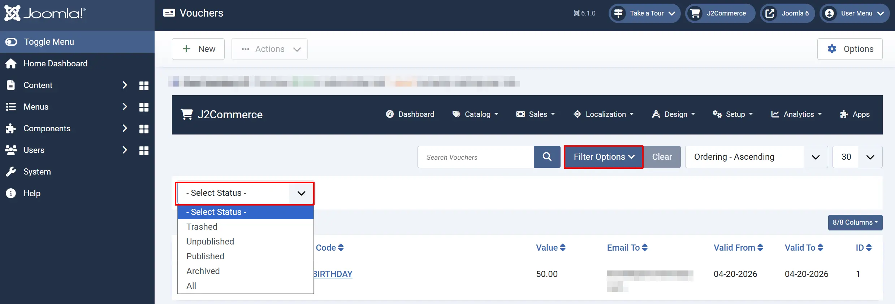Expand the Users menu chevron
Screen dimensions: 895x304
point(125,150)
